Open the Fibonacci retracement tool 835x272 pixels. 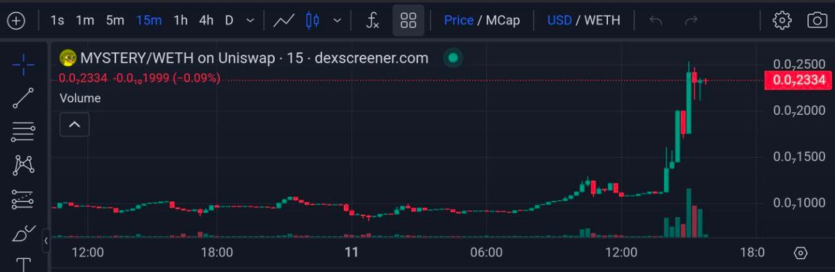click(x=24, y=131)
